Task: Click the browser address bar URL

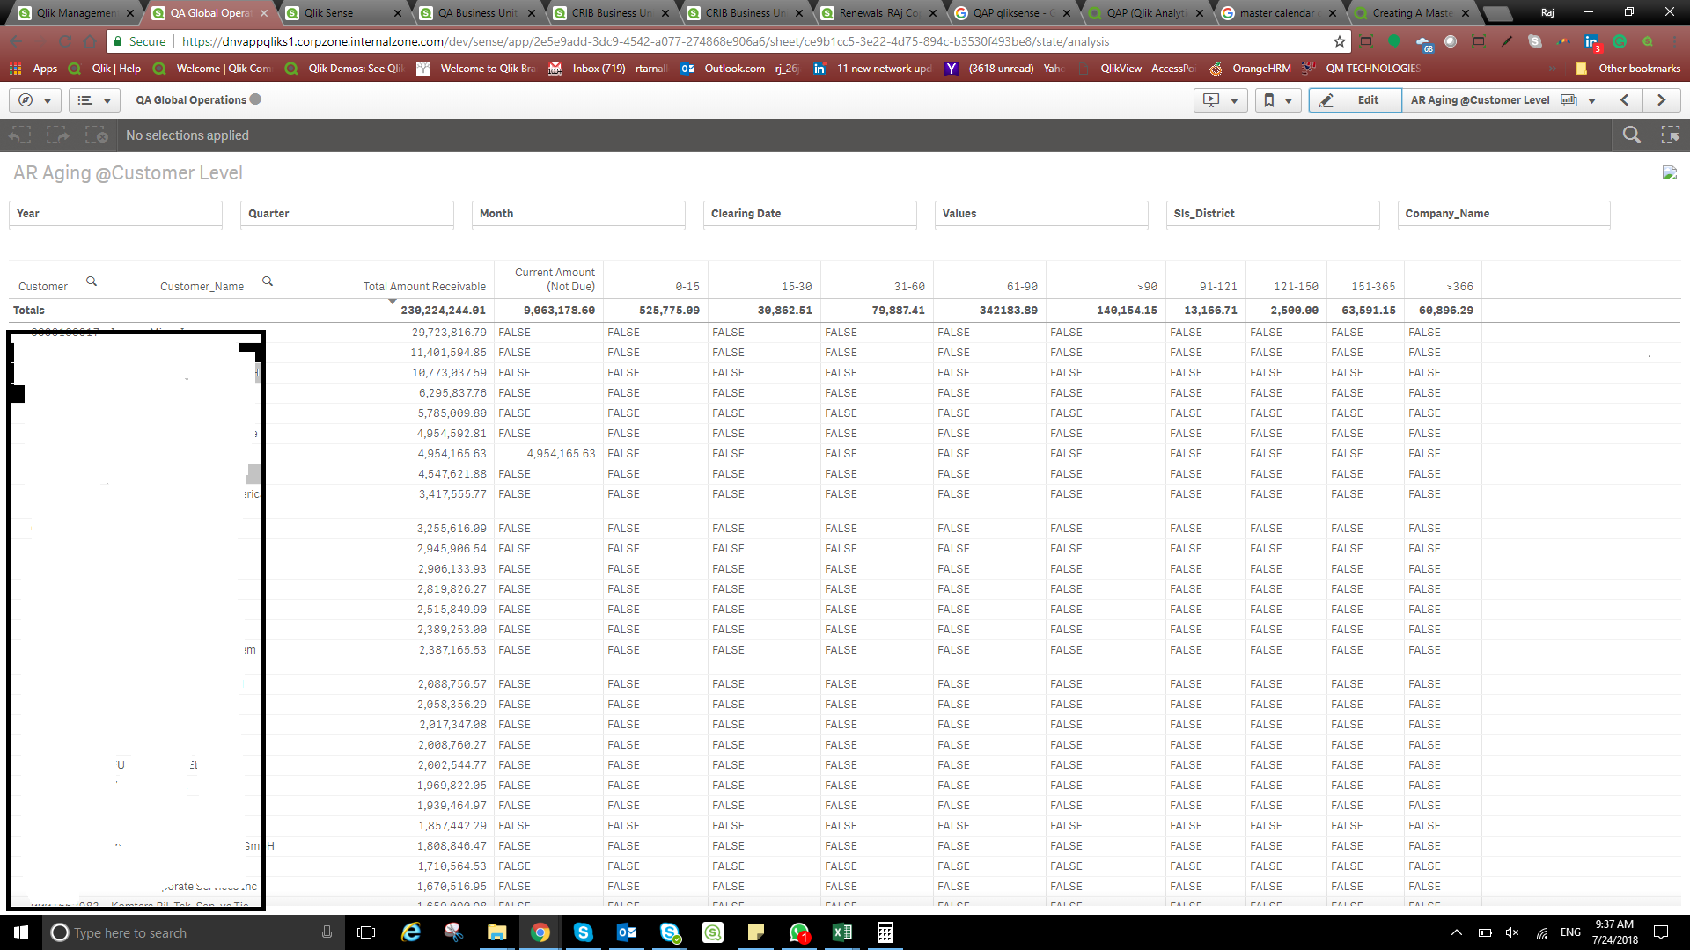Action: (645, 41)
